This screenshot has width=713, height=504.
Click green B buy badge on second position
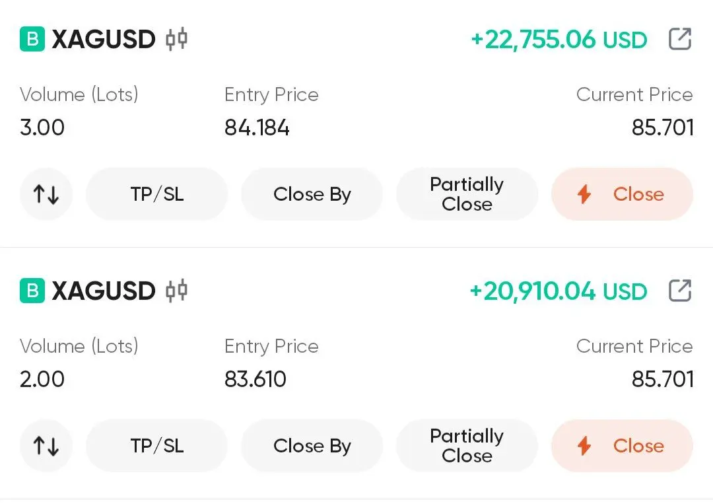coord(32,291)
